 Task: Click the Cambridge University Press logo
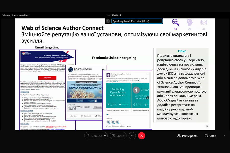[x=108, y=75]
